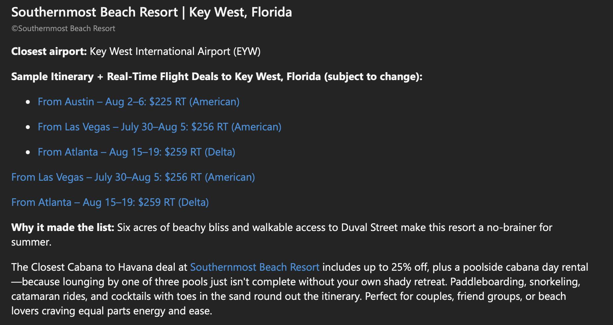The width and height of the screenshot is (613, 325).
Task: Open the Austin Aug 2–6 flight deal
Action: point(138,102)
